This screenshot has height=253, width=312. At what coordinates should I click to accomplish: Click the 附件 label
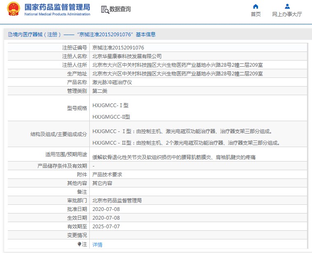click(x=82, y=175)
